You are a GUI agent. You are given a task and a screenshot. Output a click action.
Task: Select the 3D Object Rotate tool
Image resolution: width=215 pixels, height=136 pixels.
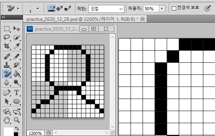7,111
